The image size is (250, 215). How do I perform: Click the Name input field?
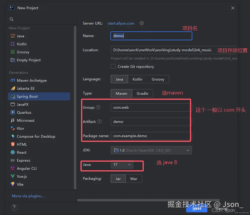point(151,36)
